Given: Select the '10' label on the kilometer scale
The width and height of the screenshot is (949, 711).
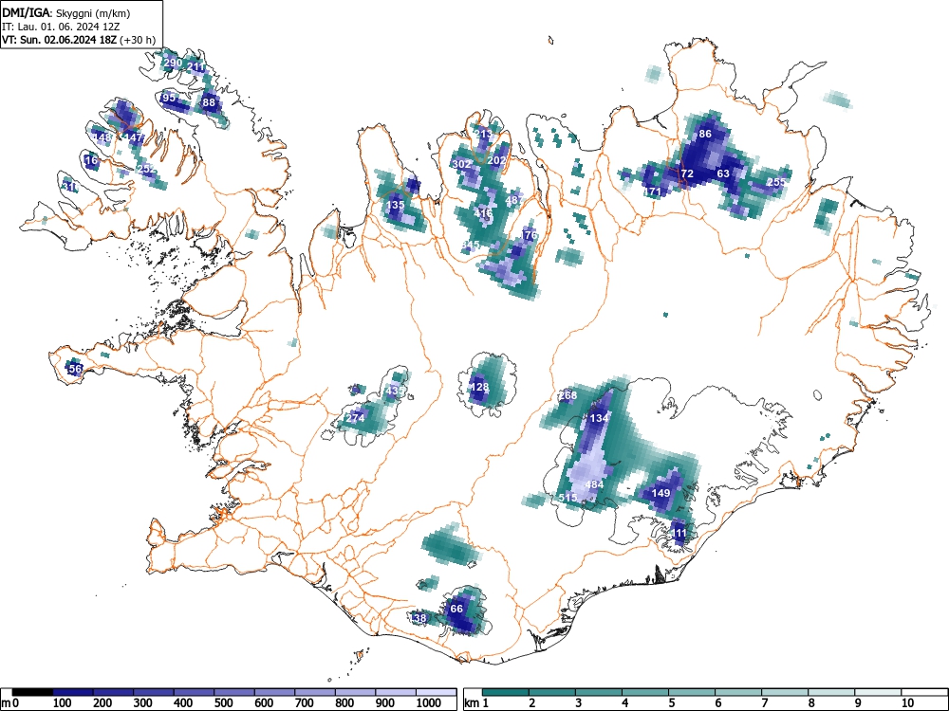Looking at the screenshot, I should coord(906,703).
